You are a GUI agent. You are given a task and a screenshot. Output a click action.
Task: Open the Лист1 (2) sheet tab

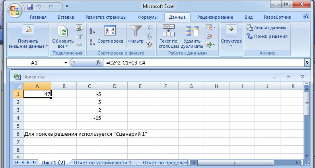click(53, 162)
